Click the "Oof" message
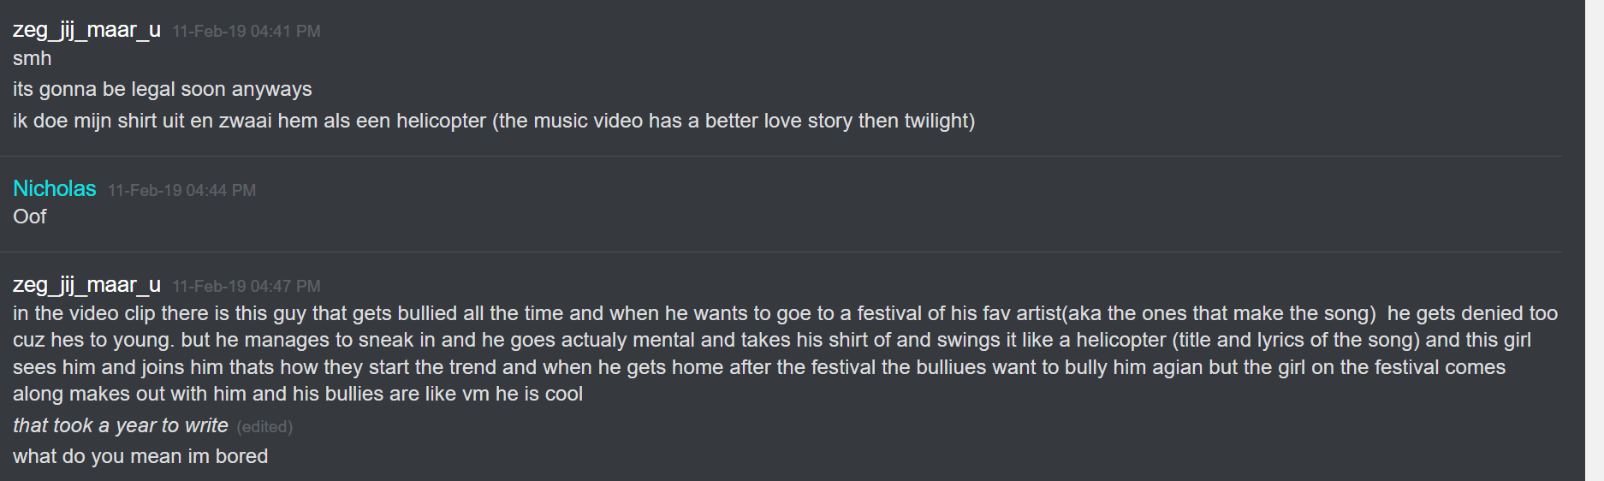1604x481 pixels. [30, 217]
